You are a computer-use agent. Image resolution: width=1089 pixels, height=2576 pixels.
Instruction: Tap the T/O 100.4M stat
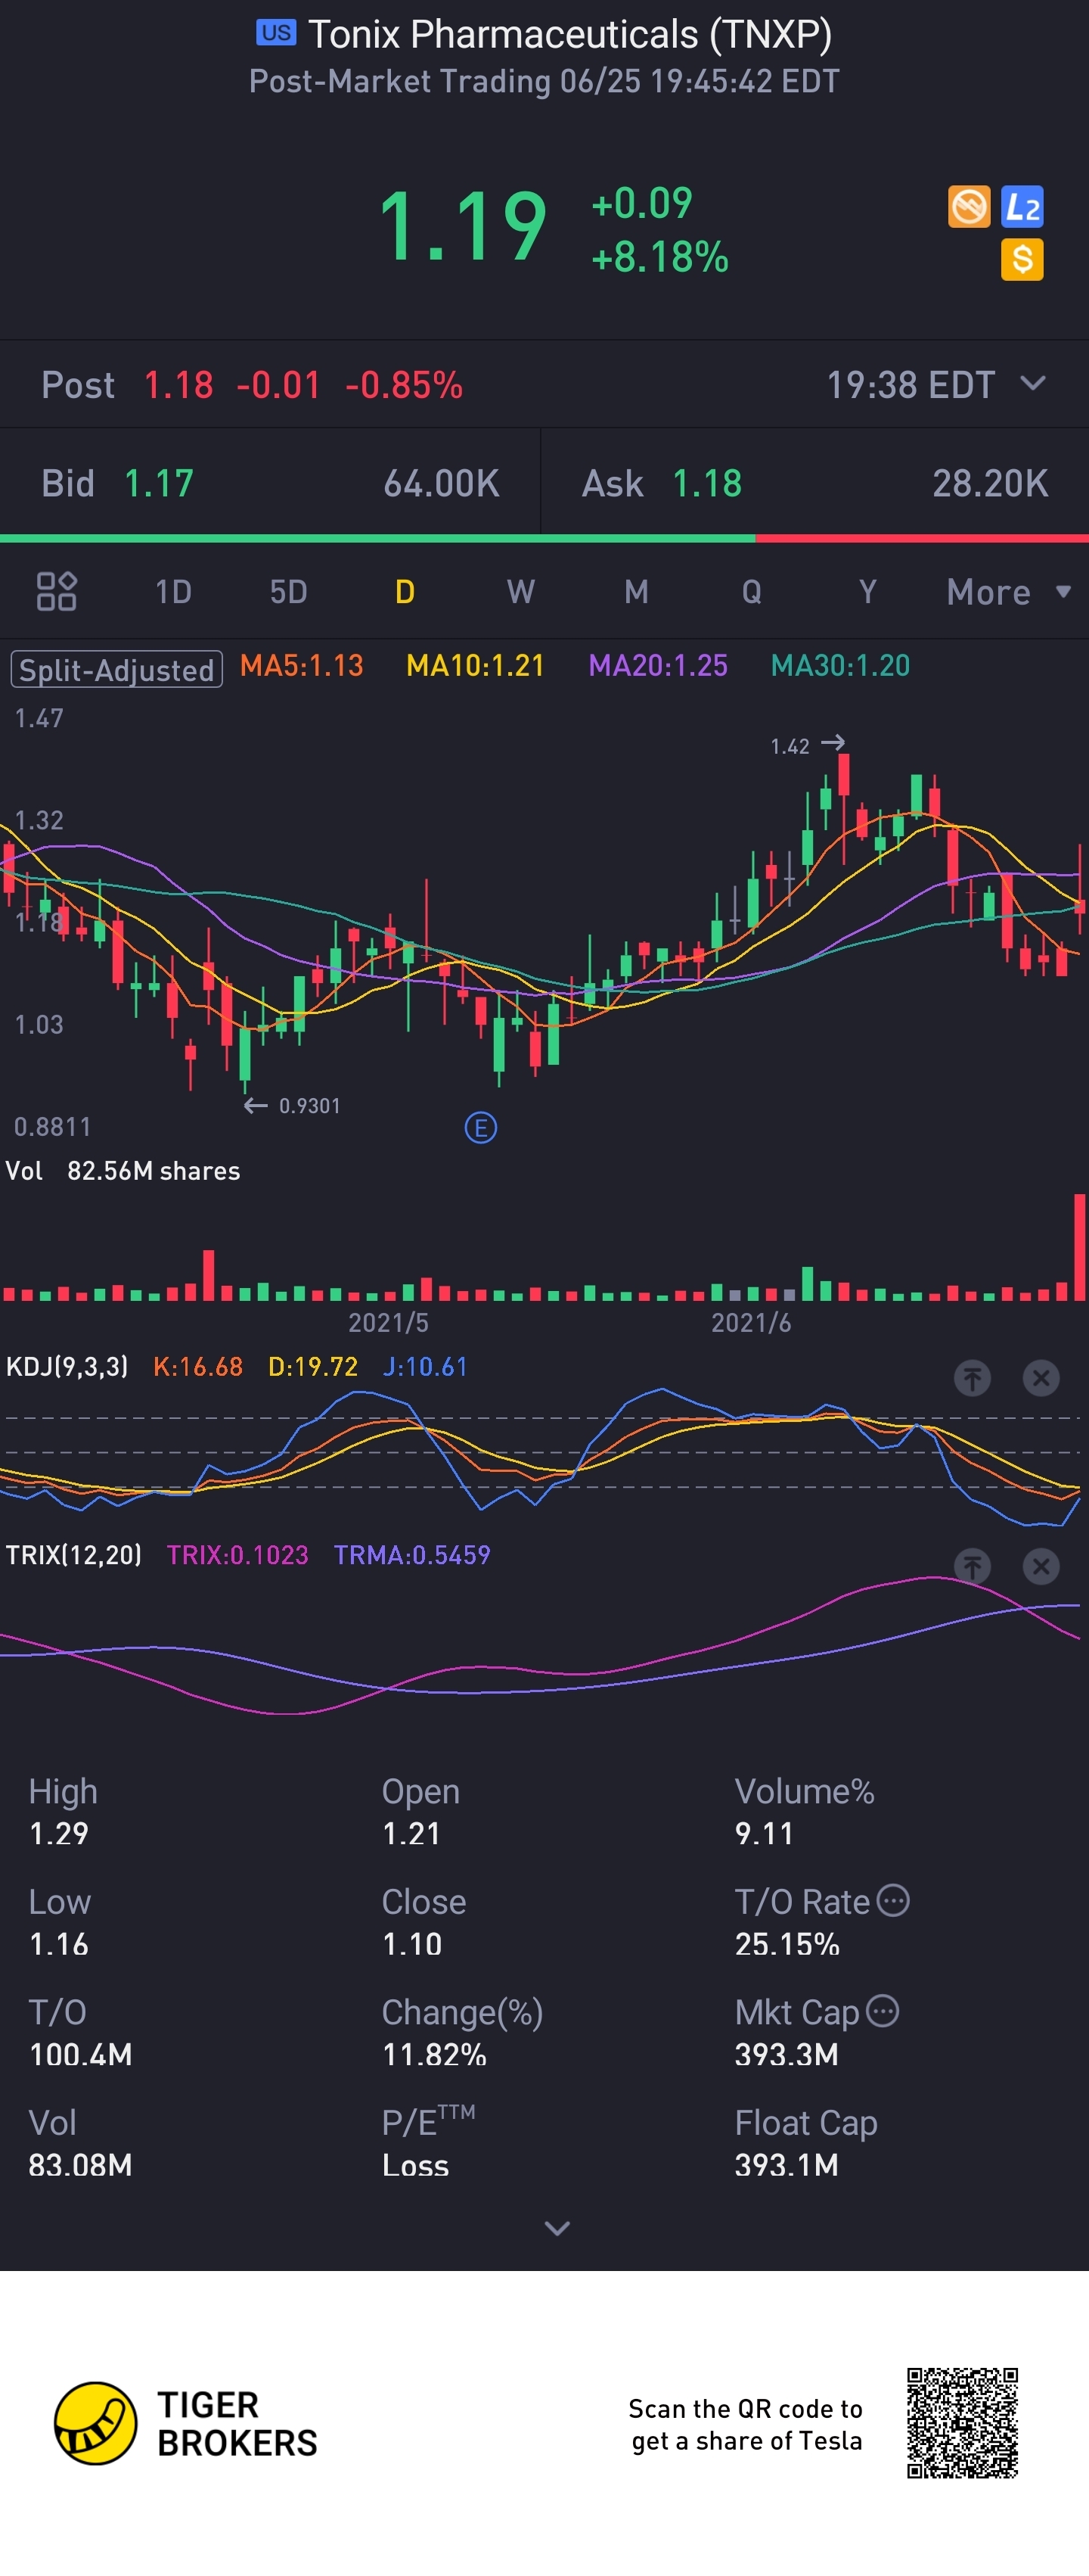pos(80,2033)
